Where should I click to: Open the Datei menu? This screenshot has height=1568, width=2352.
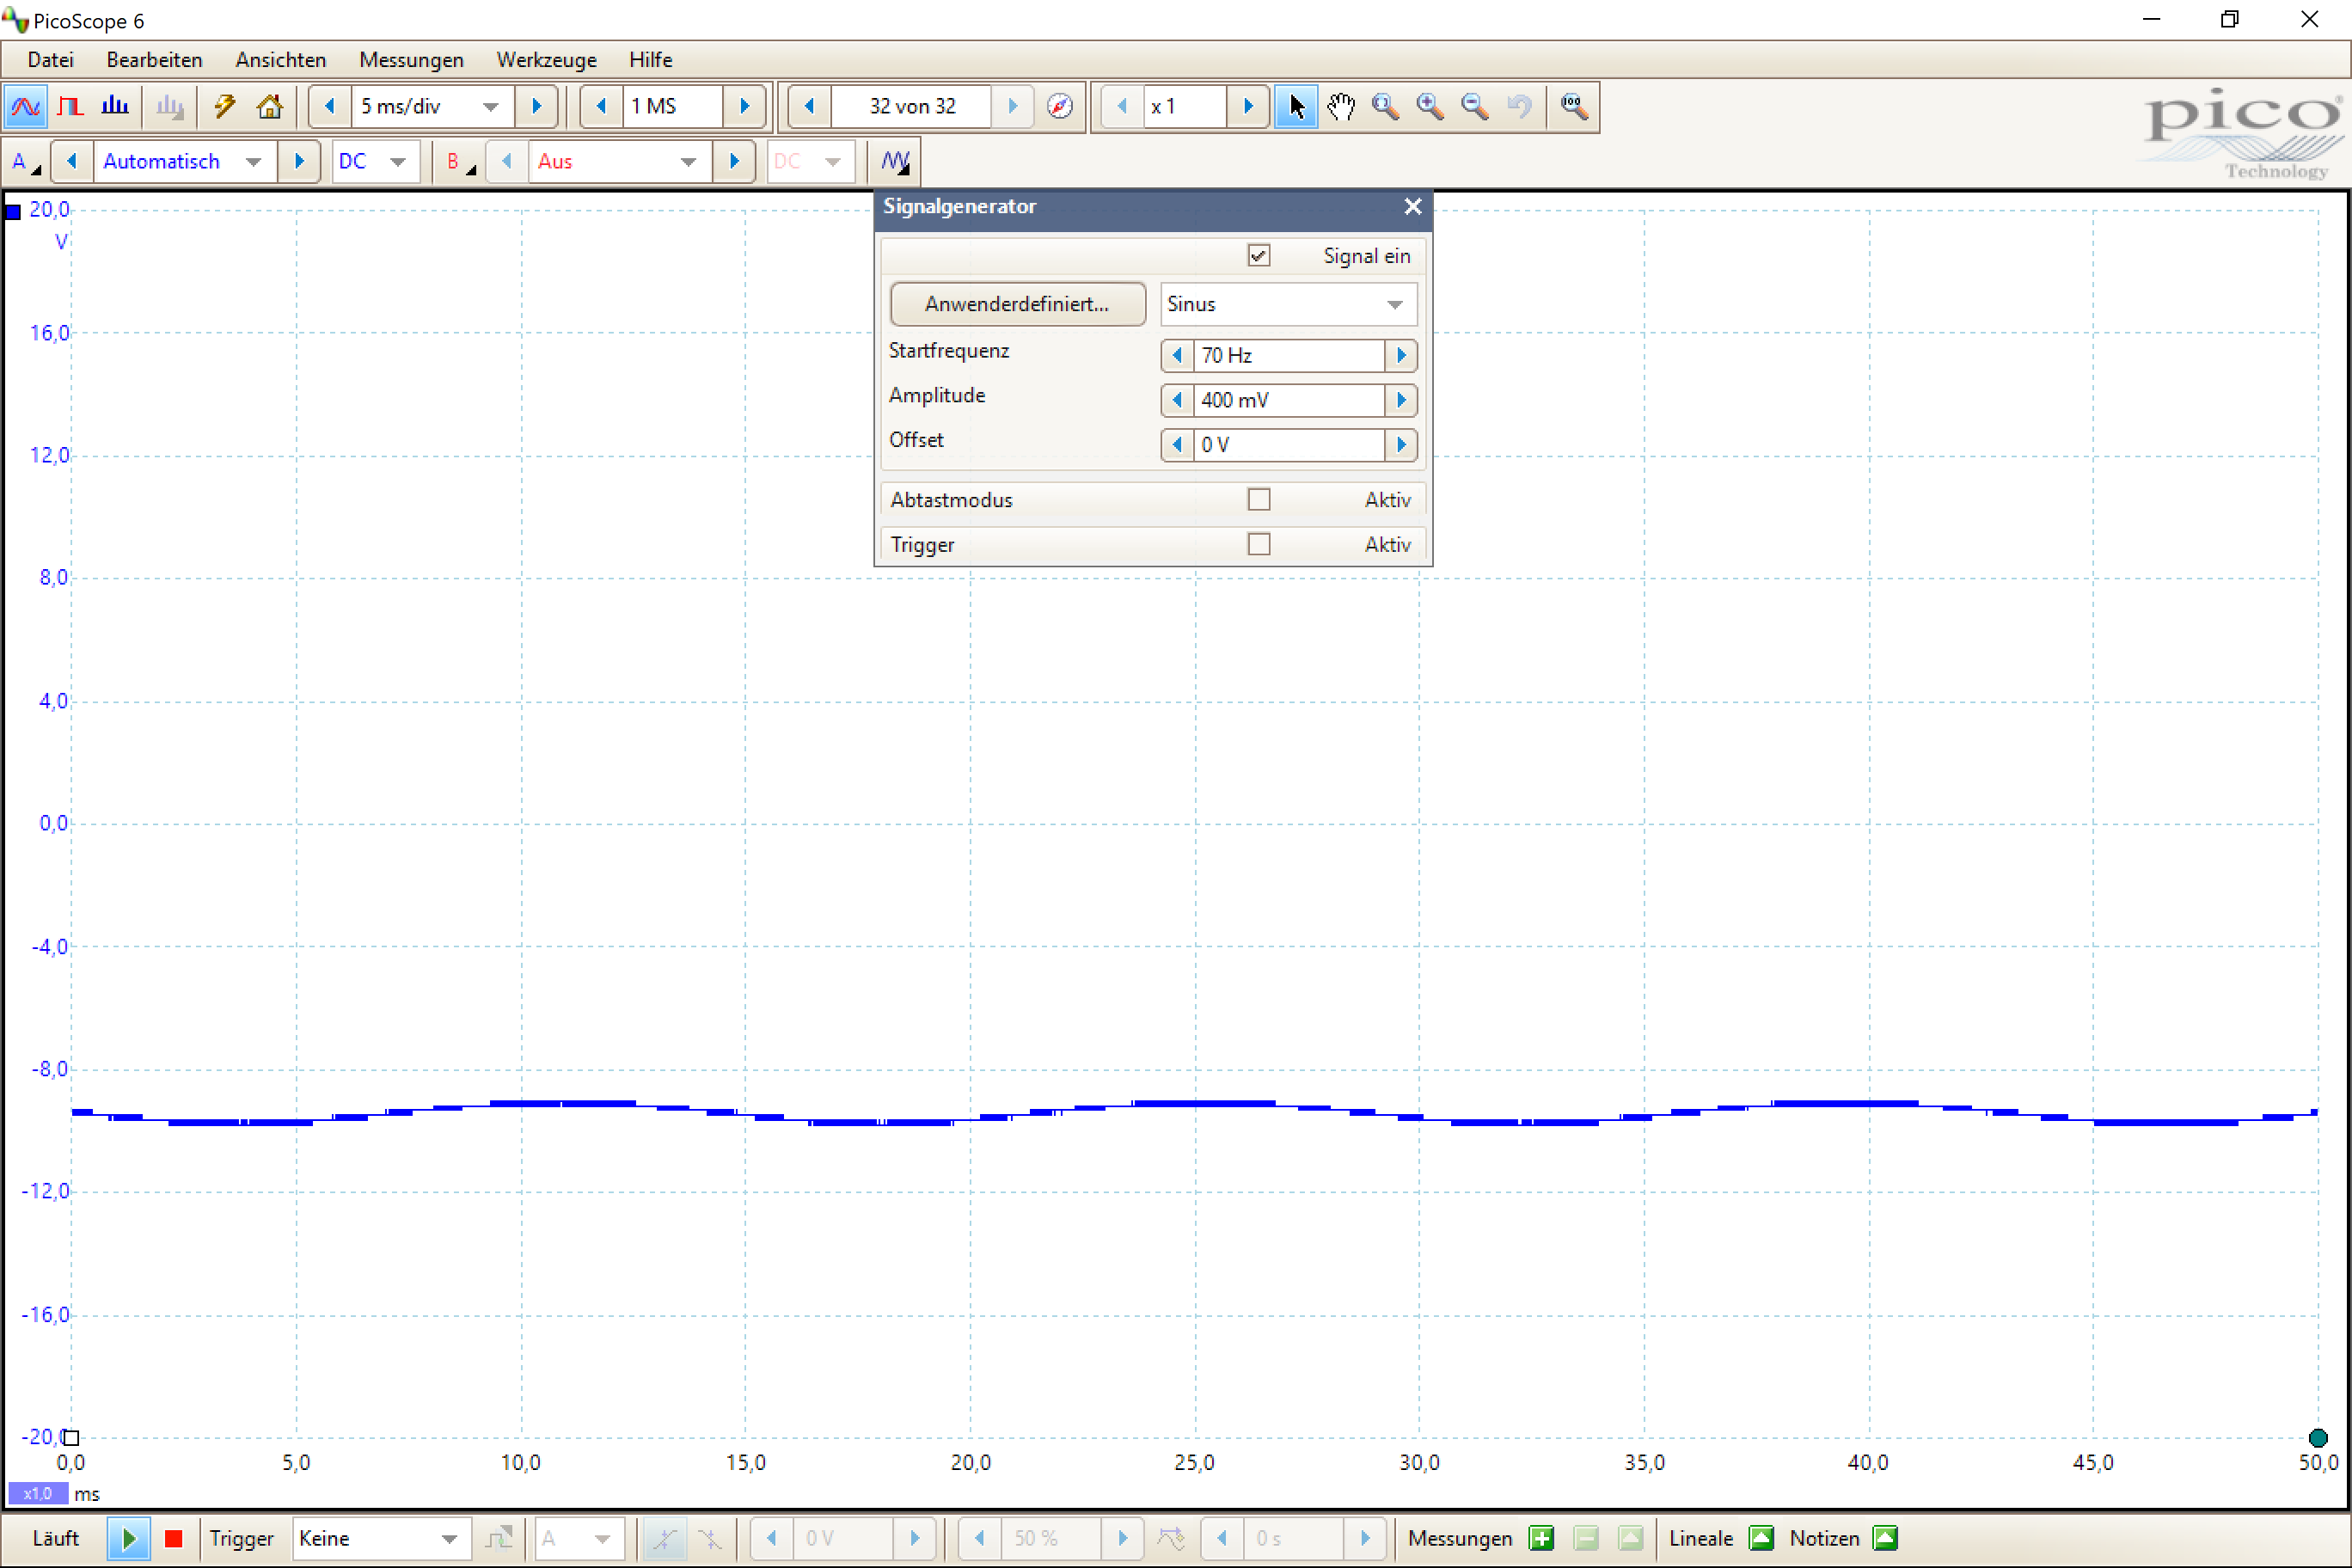[50, 60]
